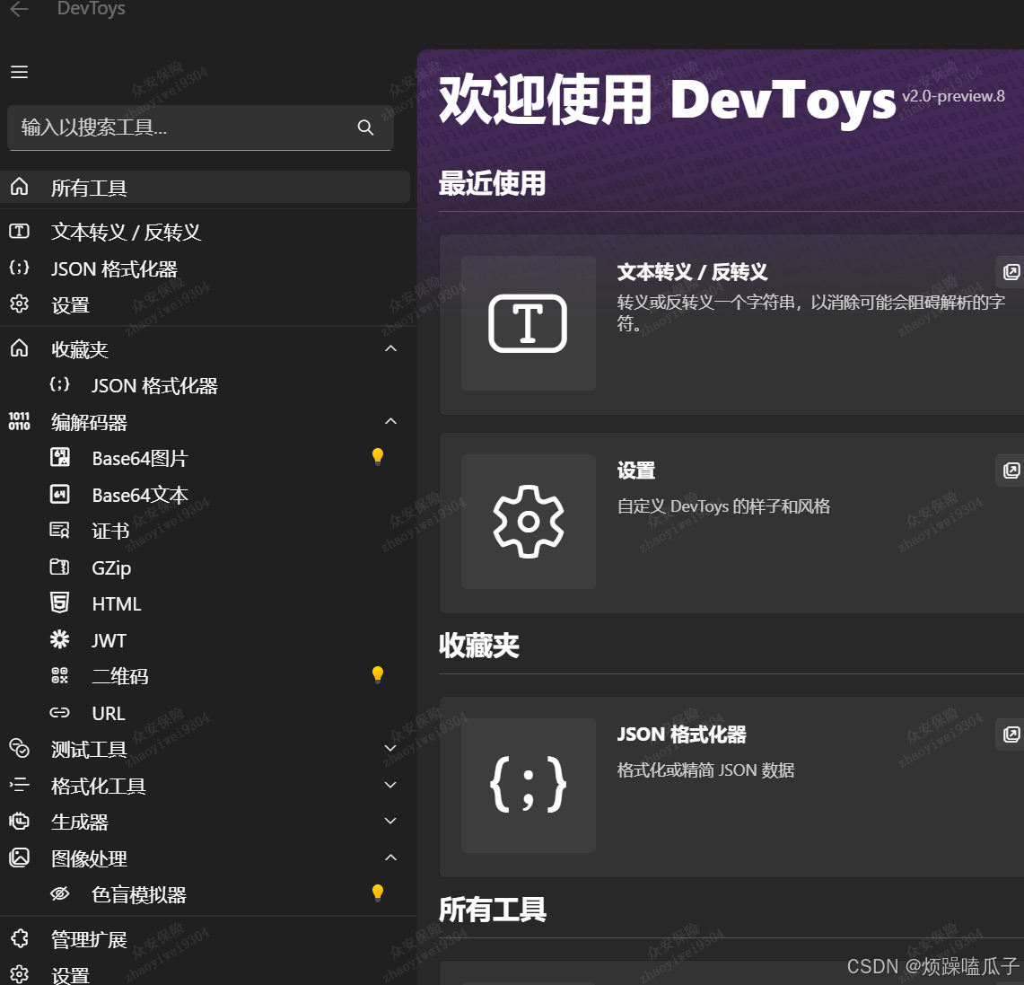Open 文本转义 / 反转义 in sidebar recents
1024x985 pixels.
(x=205, y=232)
